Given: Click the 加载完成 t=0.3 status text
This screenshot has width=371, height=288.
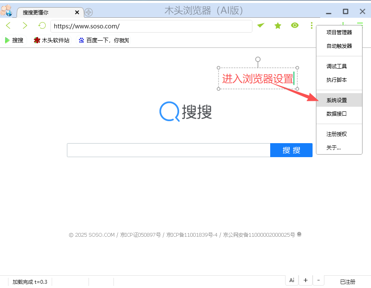Looking at the screenshot, I should [x=30, y=282].
